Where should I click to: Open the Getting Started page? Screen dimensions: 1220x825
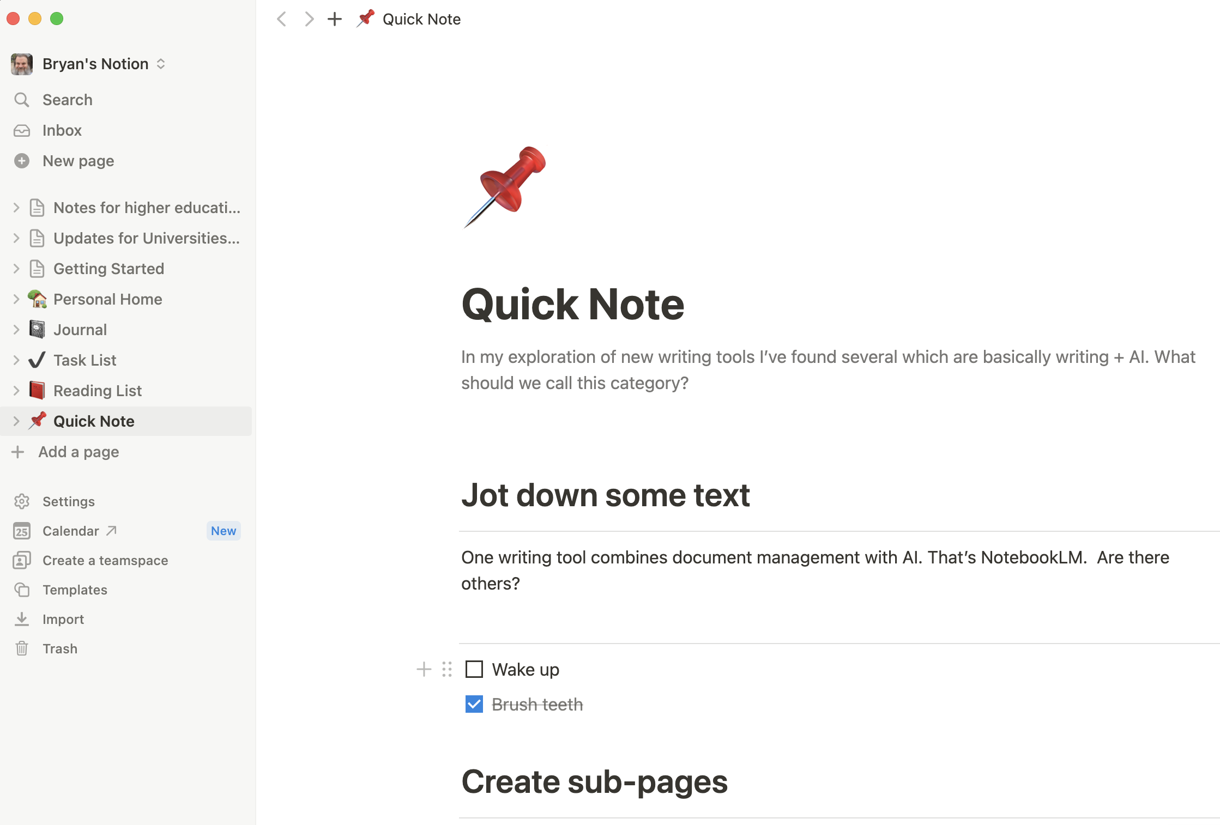click(108, 269)
